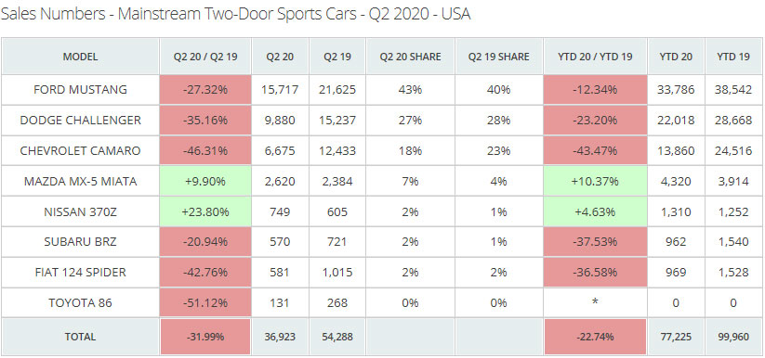The height and width of the screenshot is (358, 765).
Task: Click the YTD 19 column header
Action: (733, 57)
